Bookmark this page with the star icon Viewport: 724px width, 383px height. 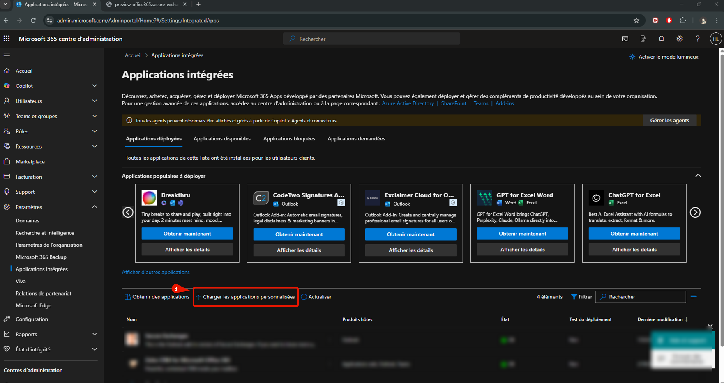click(x=636, y=21)
